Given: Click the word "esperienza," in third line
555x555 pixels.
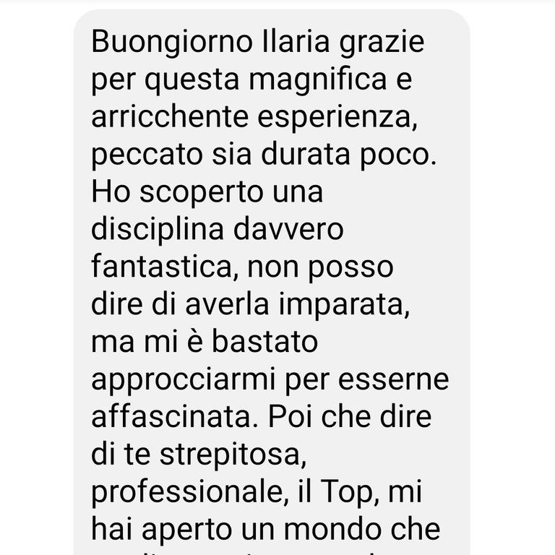Looking at the screenshot, I should pos(337,119).
